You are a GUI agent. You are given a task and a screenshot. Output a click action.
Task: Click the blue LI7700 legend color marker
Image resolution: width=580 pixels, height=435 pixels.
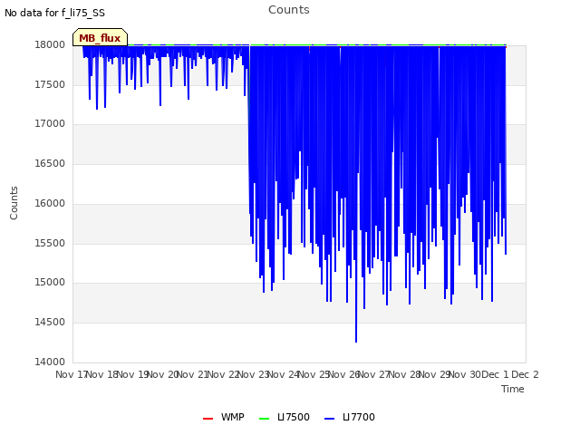[329, 419]
